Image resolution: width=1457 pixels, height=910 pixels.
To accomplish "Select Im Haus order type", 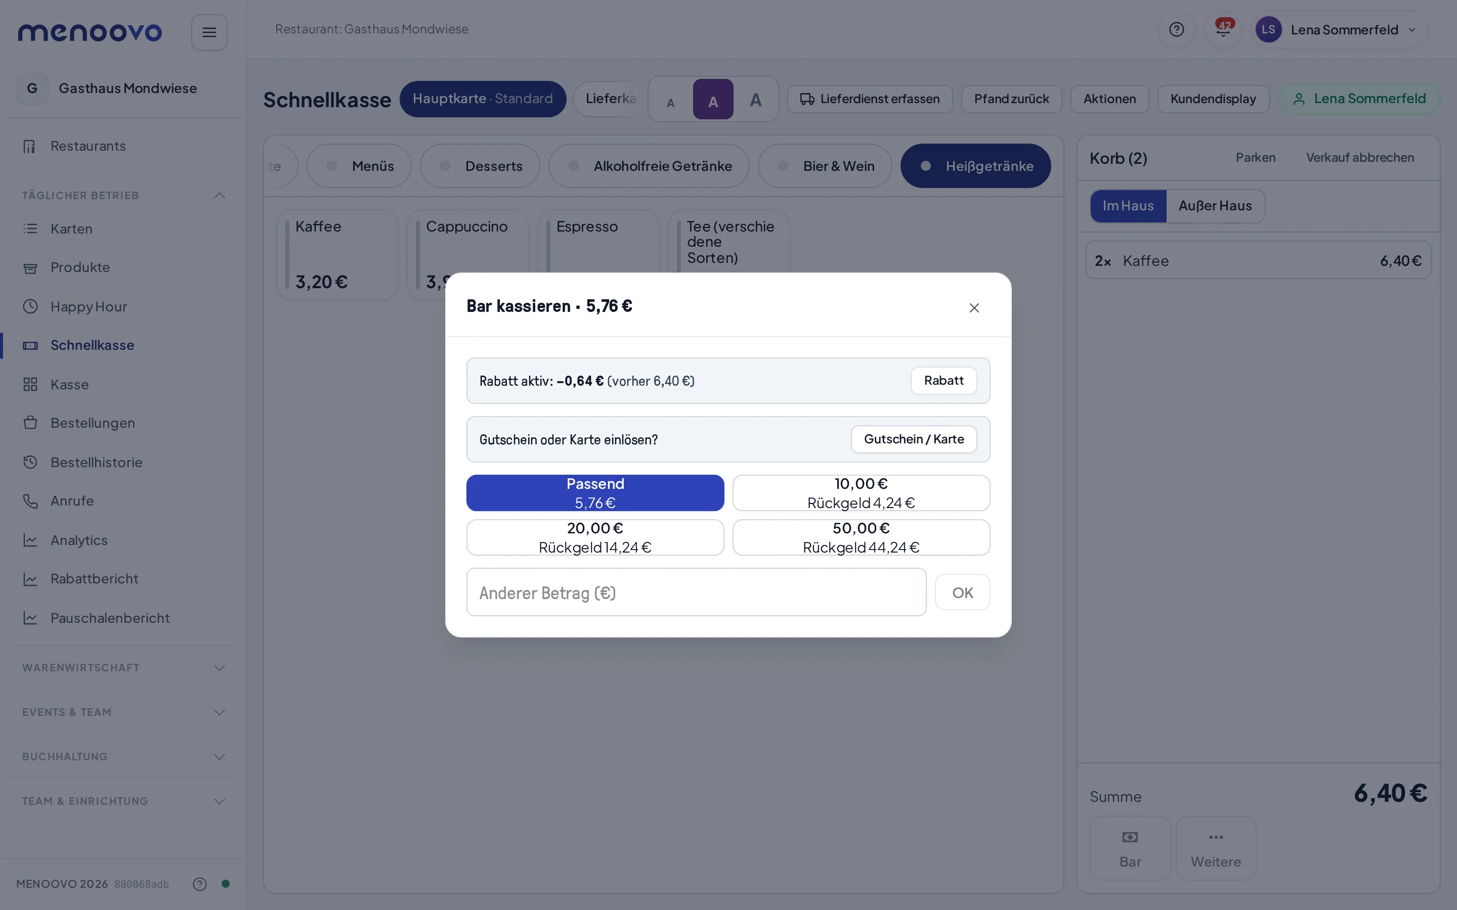I will pos(1128,206).
